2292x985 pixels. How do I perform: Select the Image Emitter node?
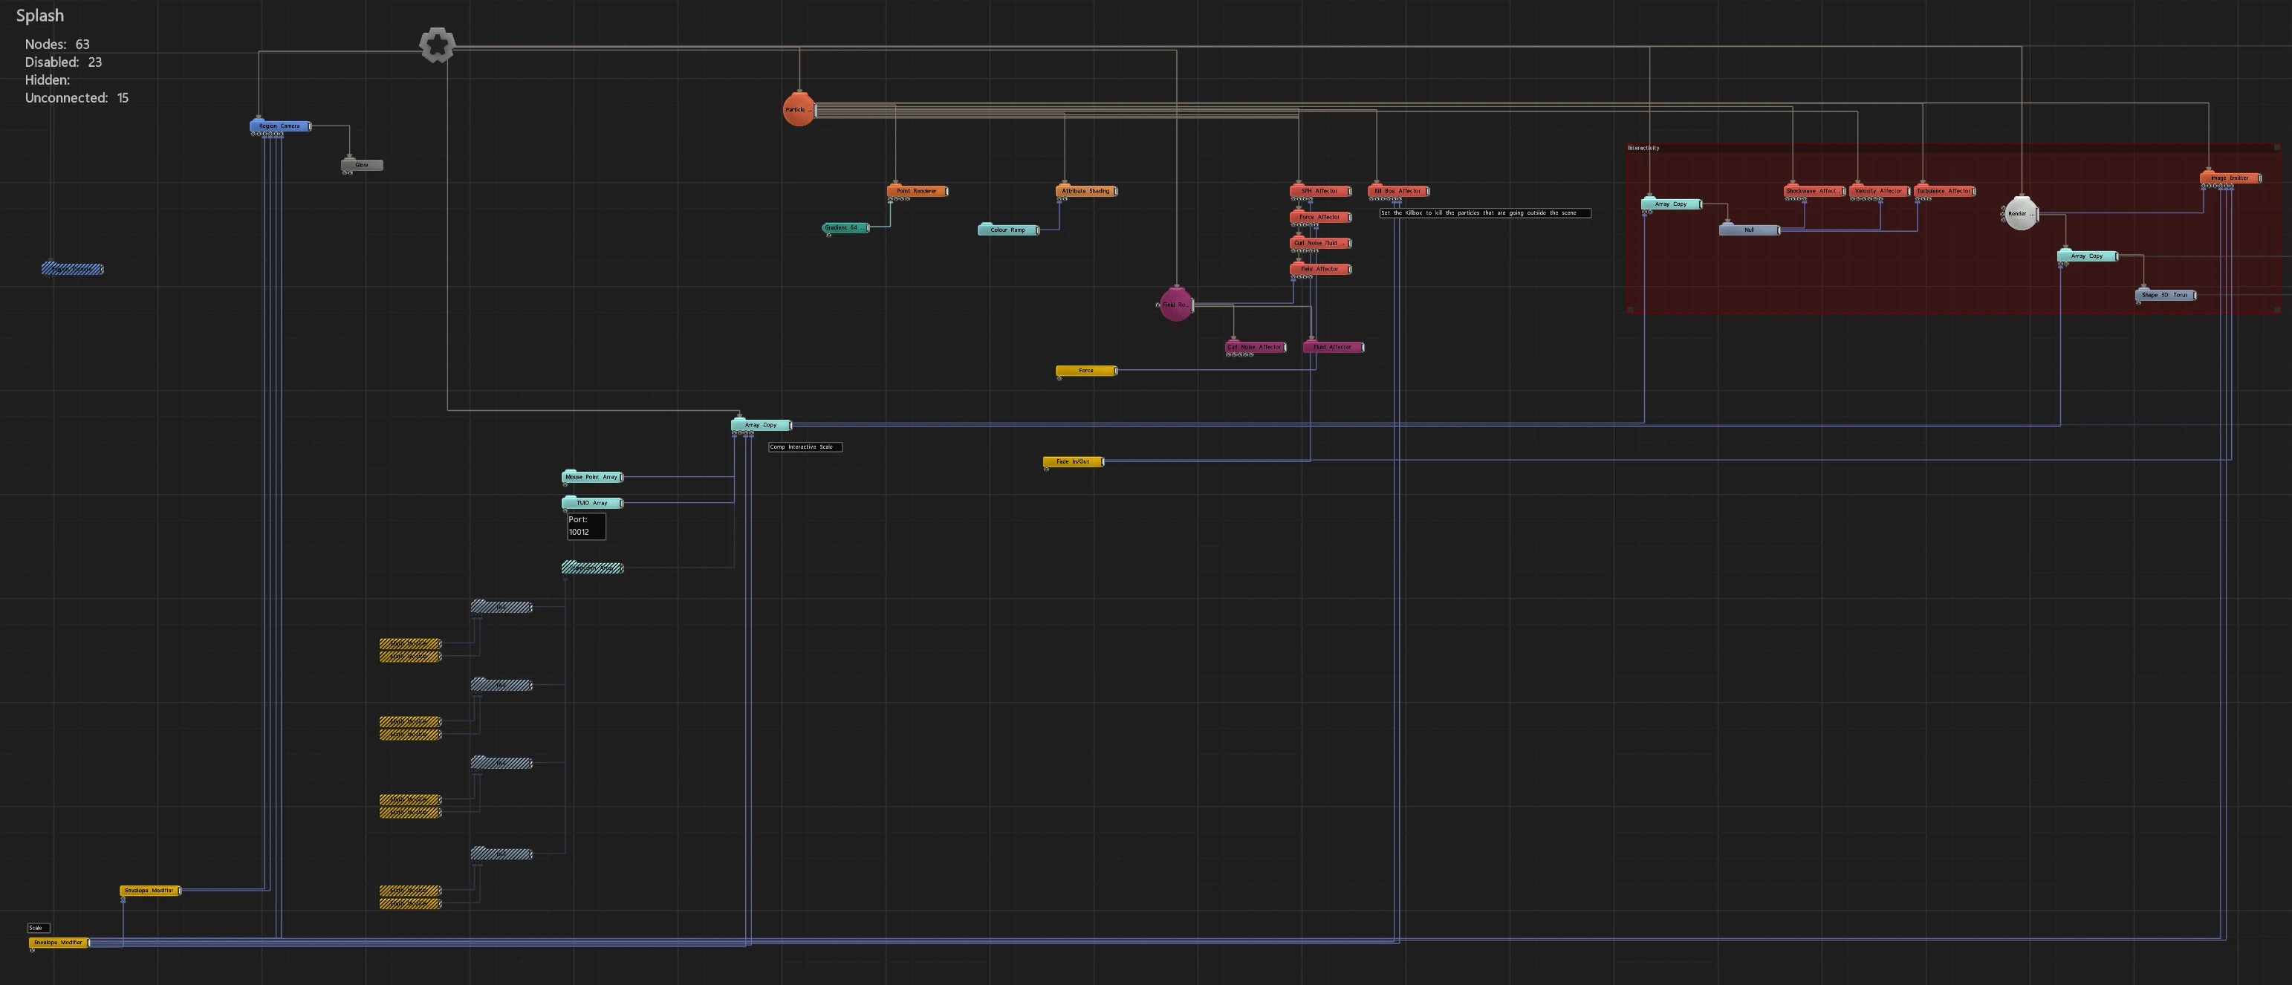pyautogui.click(x=2230, y=178)
